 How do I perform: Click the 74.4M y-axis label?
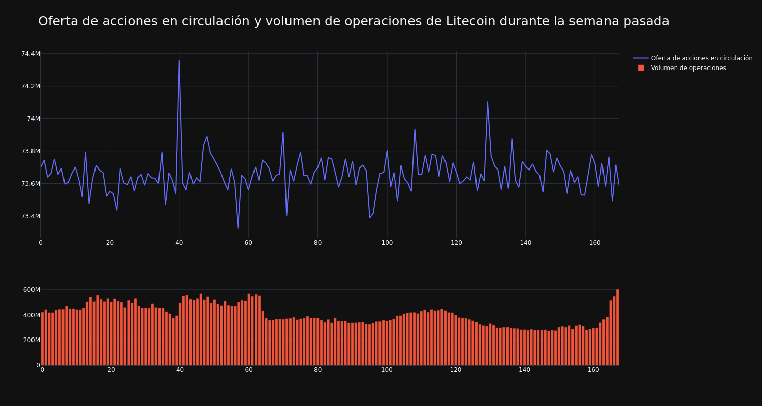point(30,54)
